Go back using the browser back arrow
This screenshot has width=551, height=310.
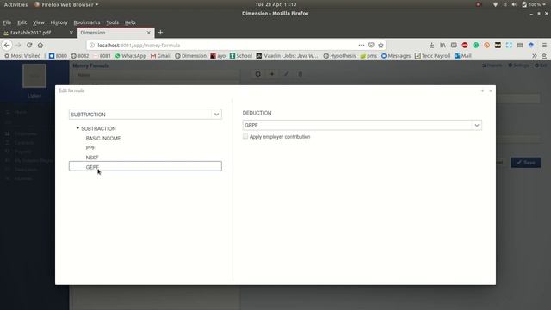click(7, 45)
